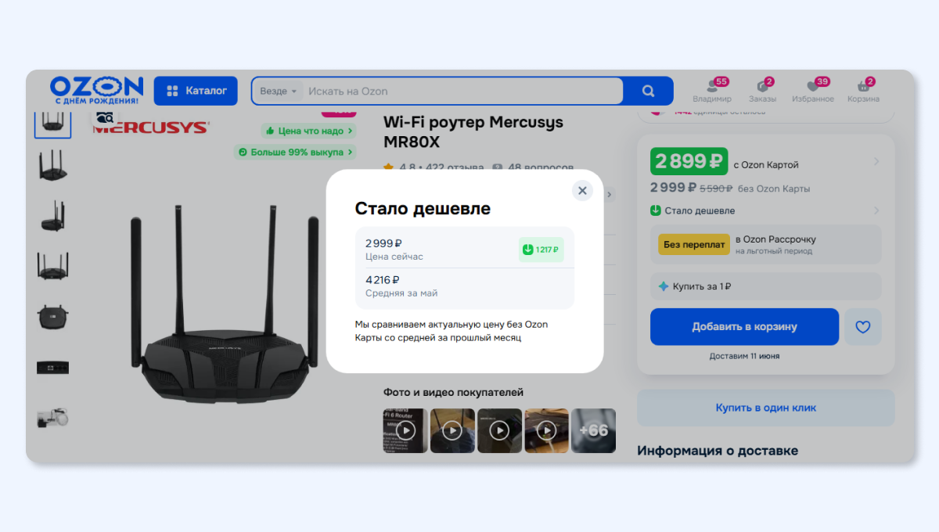The image size is (939, 532).
Task: Expand the Везде search scope dropdown
Action: 279,91
